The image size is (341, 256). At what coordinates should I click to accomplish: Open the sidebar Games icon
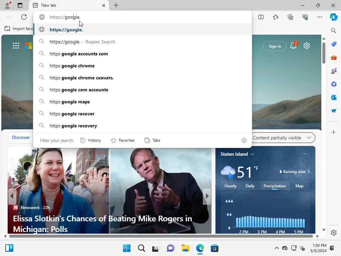(x=334, y=71)
